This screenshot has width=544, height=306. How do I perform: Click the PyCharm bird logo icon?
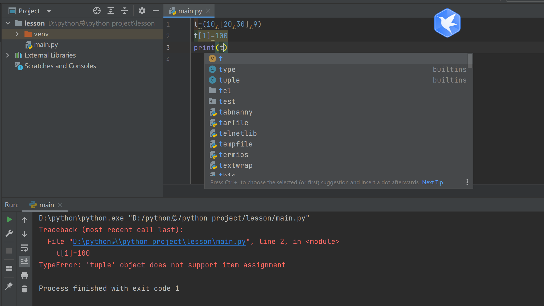click(448, 23)
